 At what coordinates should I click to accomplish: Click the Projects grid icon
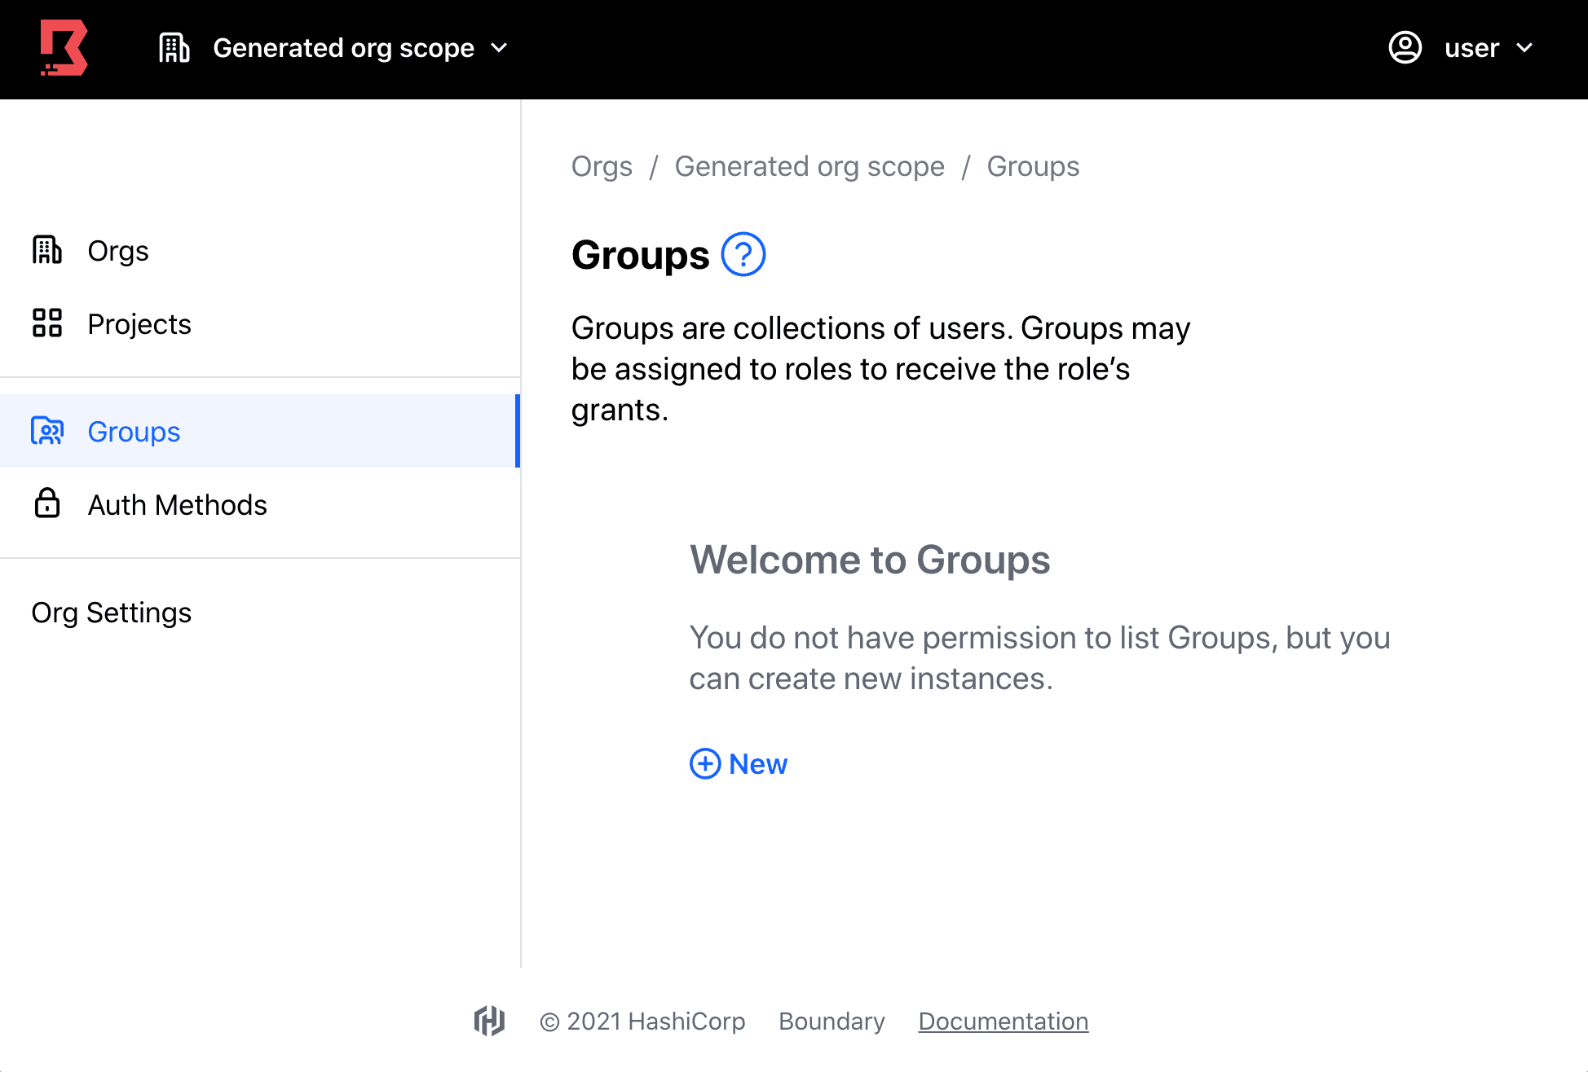tap(48, 323)
